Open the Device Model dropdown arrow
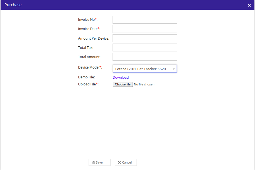This screenshot has width=255, height=170. (x=174, y=69)
